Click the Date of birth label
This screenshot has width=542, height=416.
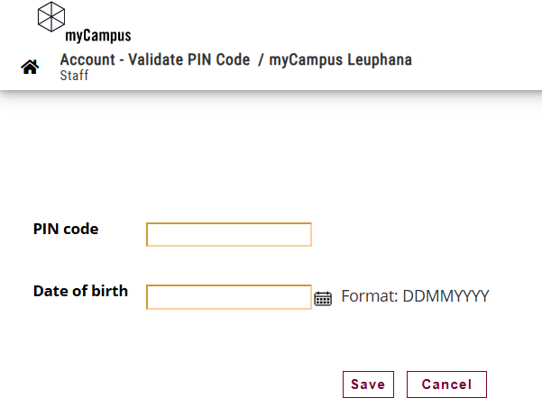(x=80, y=291)
